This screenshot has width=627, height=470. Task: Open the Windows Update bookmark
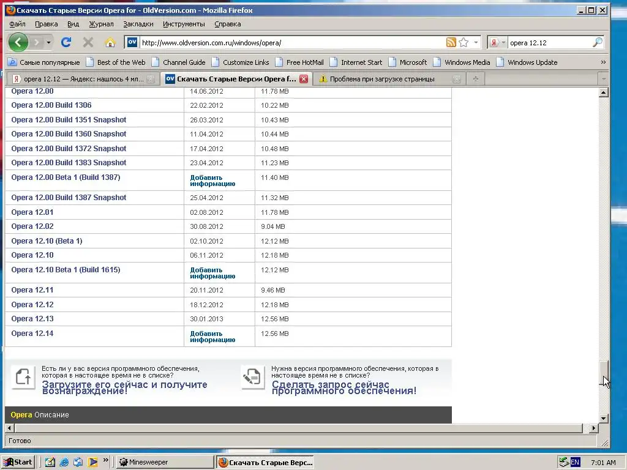tap(527, 62)
